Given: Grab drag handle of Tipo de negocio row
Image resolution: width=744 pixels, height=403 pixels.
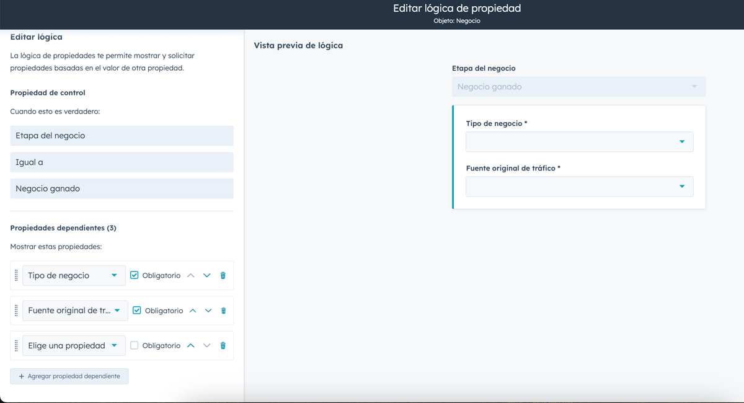Looking at the screenshot, I should tap(16, 276).
